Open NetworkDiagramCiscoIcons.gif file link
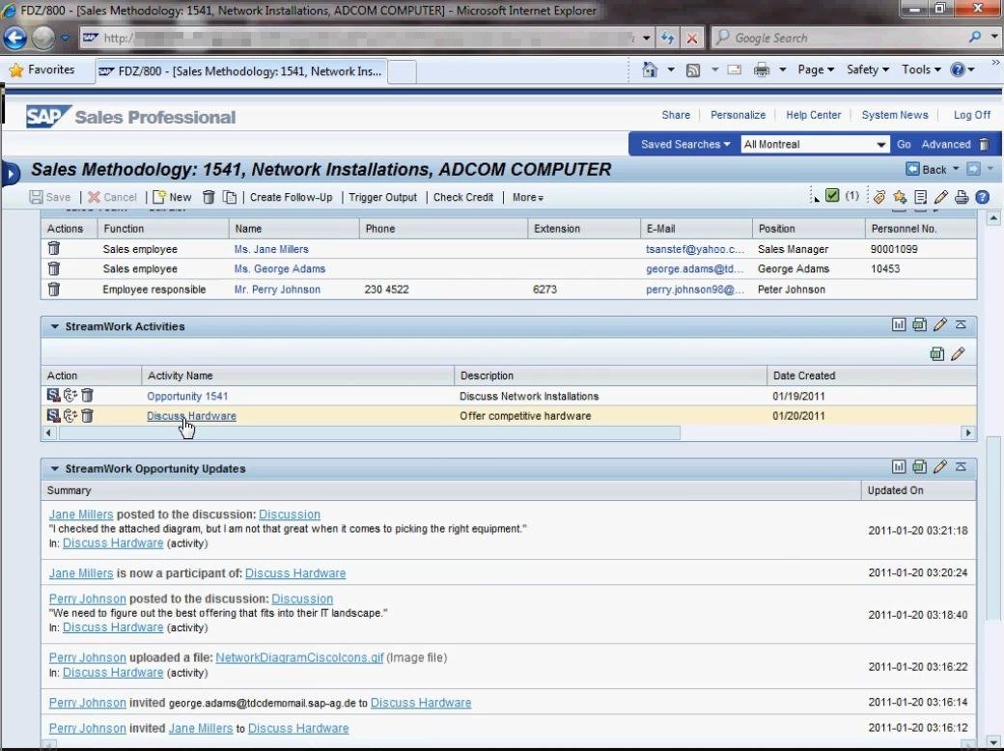The height and width of the screenshot is (751, 1004). (x=299, y=657)
